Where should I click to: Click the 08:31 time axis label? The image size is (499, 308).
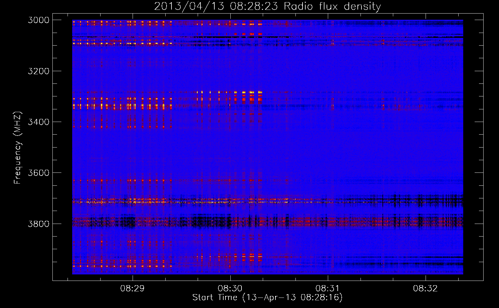click(328, 289)
